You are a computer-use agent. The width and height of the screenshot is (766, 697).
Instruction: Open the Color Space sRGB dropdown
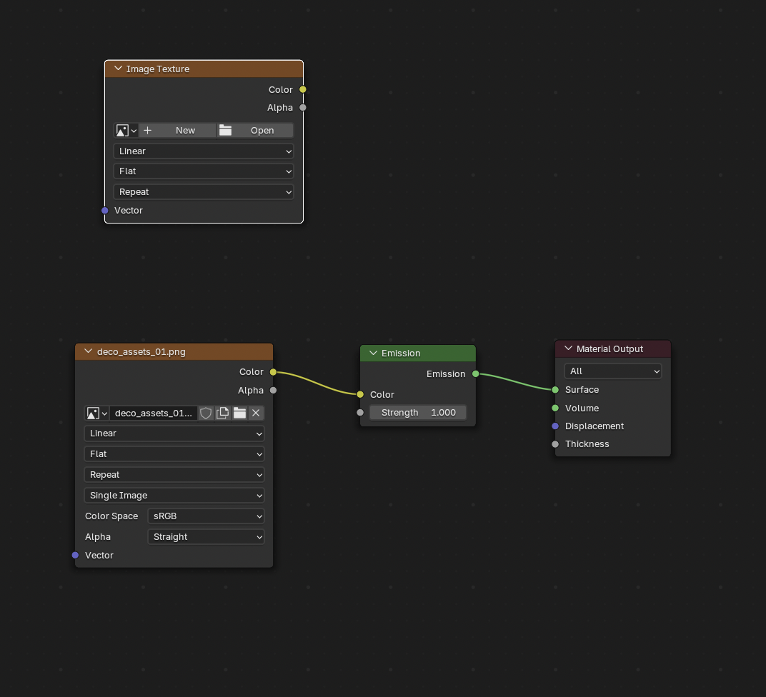pos(206,516)
